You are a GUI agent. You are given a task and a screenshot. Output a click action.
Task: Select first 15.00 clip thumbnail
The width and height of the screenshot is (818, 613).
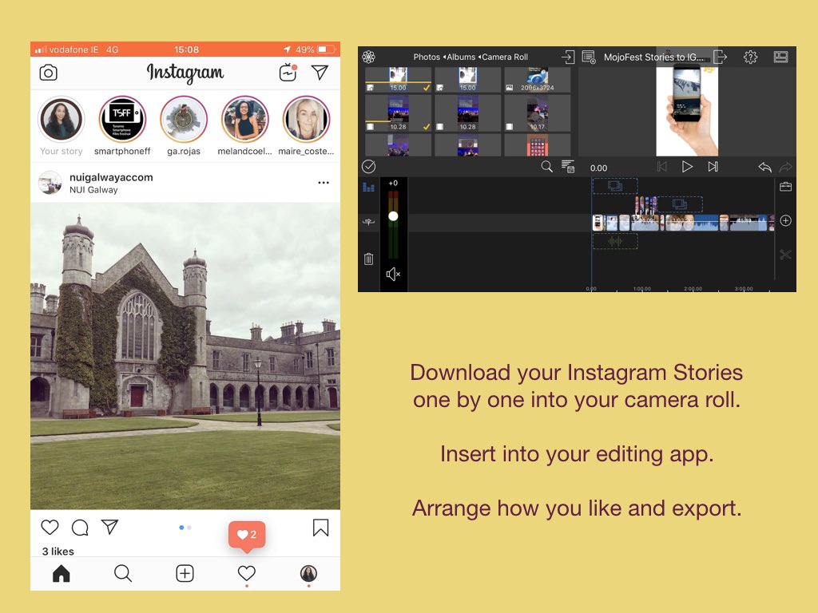coord(398,80)
